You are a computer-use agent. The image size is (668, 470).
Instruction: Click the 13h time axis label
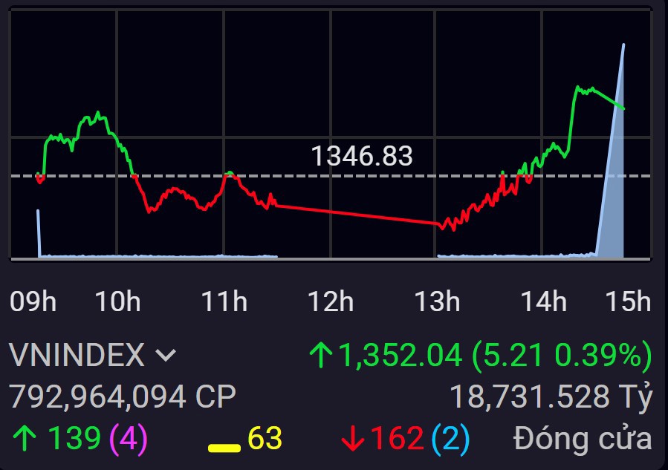coord(437,301)
